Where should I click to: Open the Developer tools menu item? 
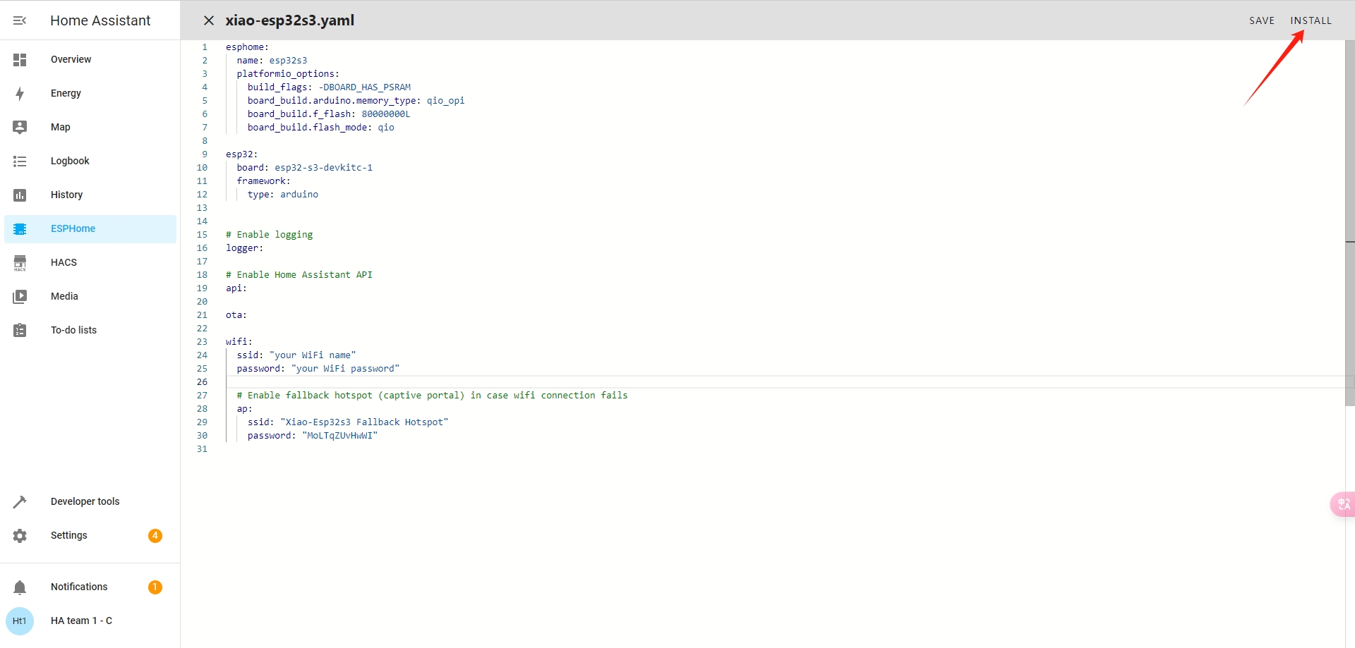point(90,502)
